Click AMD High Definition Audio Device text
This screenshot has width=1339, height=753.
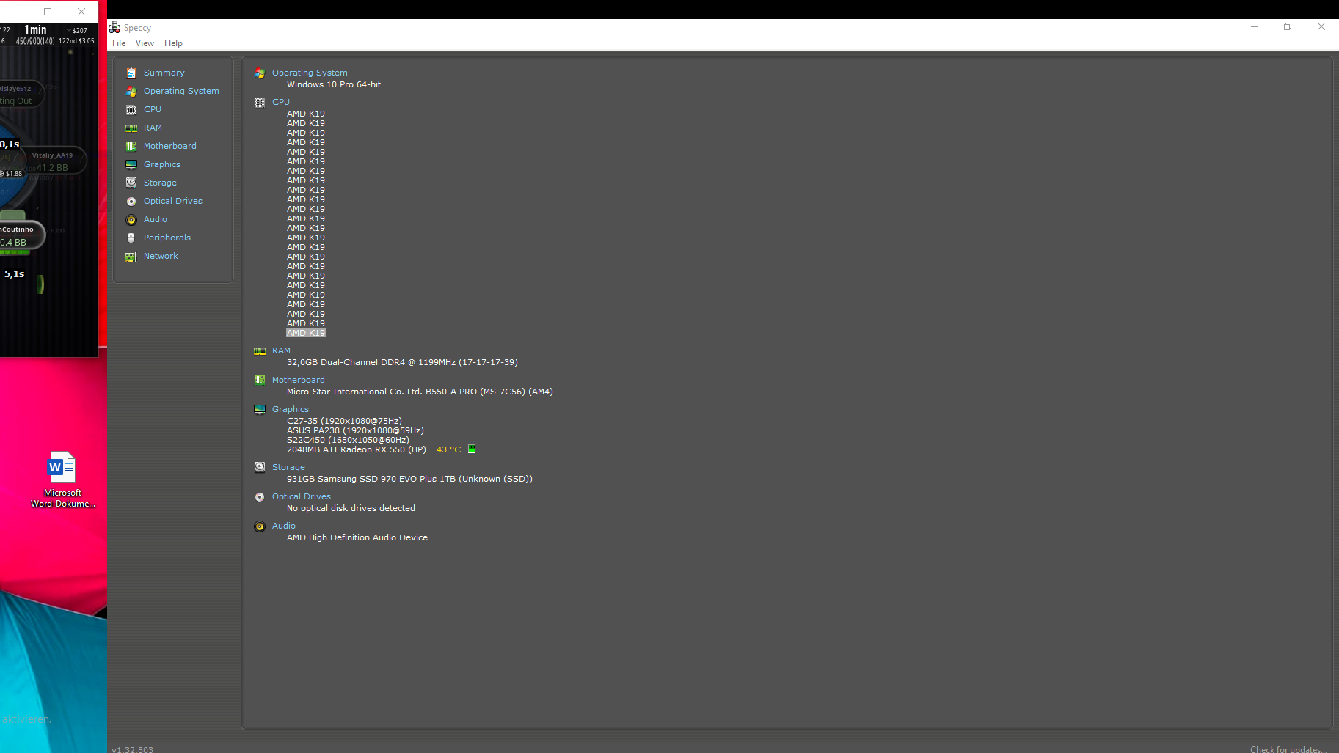[x=357, y=537]
